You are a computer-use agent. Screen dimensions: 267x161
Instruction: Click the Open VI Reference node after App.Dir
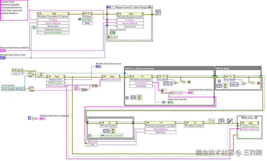pos(41,75)
